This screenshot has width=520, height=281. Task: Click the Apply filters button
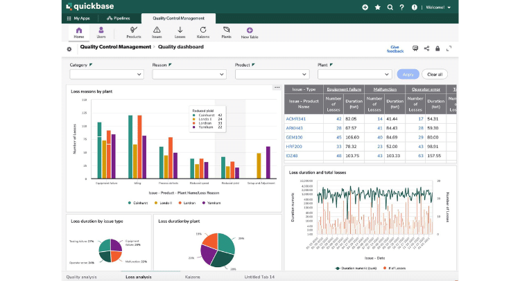coord(408,75)
